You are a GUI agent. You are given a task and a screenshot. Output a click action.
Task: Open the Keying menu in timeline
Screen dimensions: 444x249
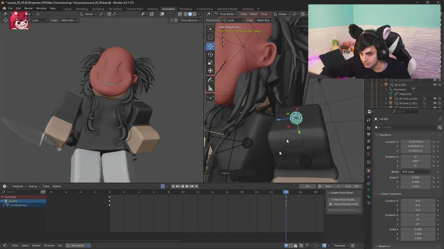point(34,186)
